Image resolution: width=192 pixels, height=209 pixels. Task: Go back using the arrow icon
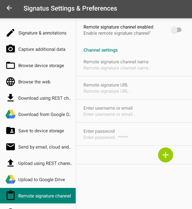[9, 8]
